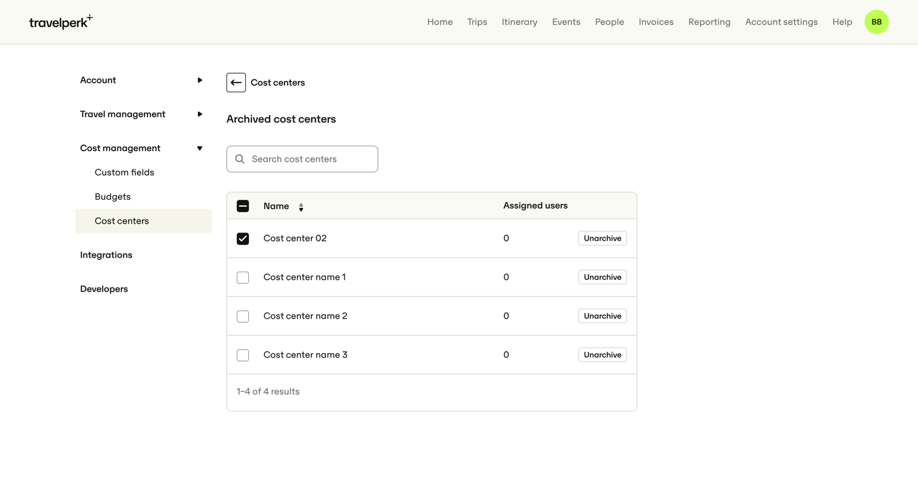
Task: Unarchive Cost center 02
Action: pyautogui.click(x=602, y=239)
